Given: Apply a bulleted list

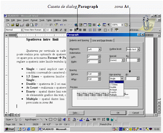Looking at the screenshot, I should (x=95, y=30).
